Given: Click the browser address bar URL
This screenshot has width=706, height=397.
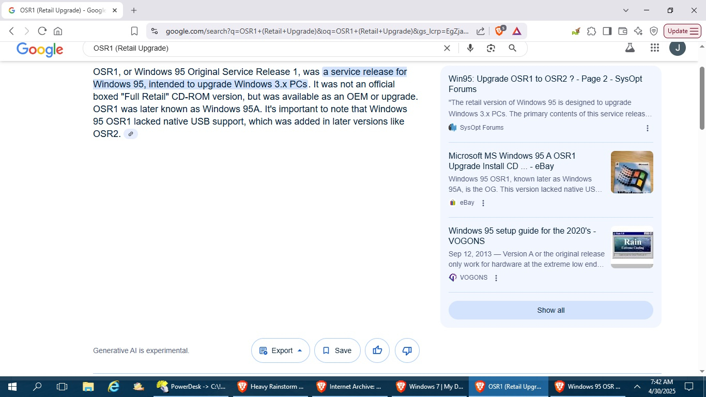Looking at the screenshot, I should point(317,31).
